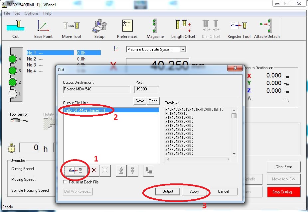Open the Move Tool function
Viewport: 308px width, 212px height.
71,29
